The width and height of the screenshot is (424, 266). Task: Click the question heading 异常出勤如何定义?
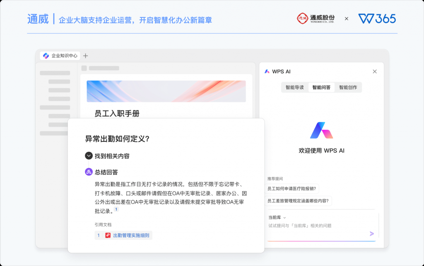point(117,139)
